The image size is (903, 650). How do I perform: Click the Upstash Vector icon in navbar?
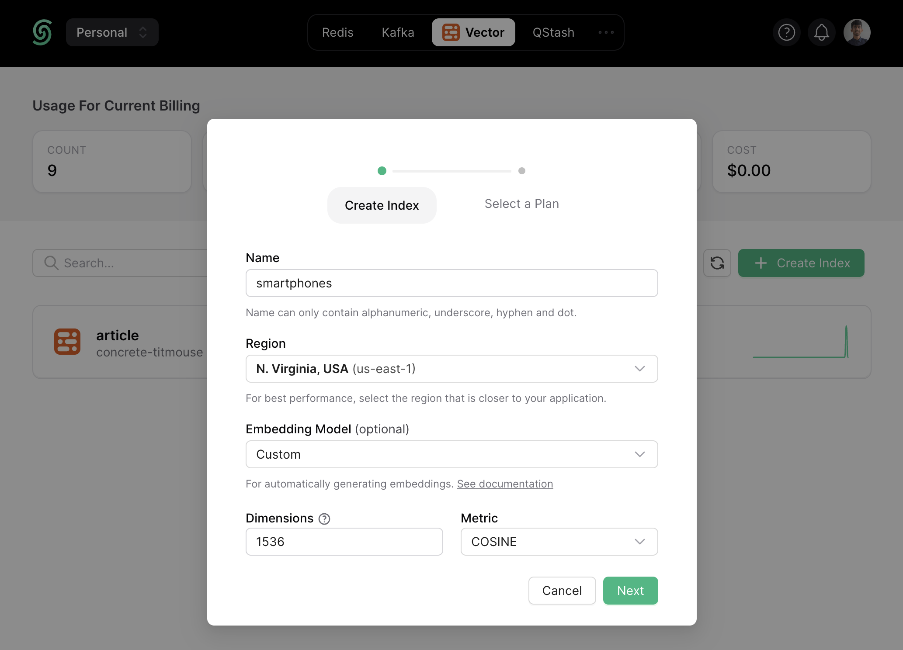coord(449,31)
